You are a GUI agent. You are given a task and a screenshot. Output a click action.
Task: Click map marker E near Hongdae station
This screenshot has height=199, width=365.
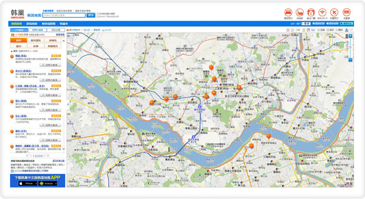click(x=152, y=102)
